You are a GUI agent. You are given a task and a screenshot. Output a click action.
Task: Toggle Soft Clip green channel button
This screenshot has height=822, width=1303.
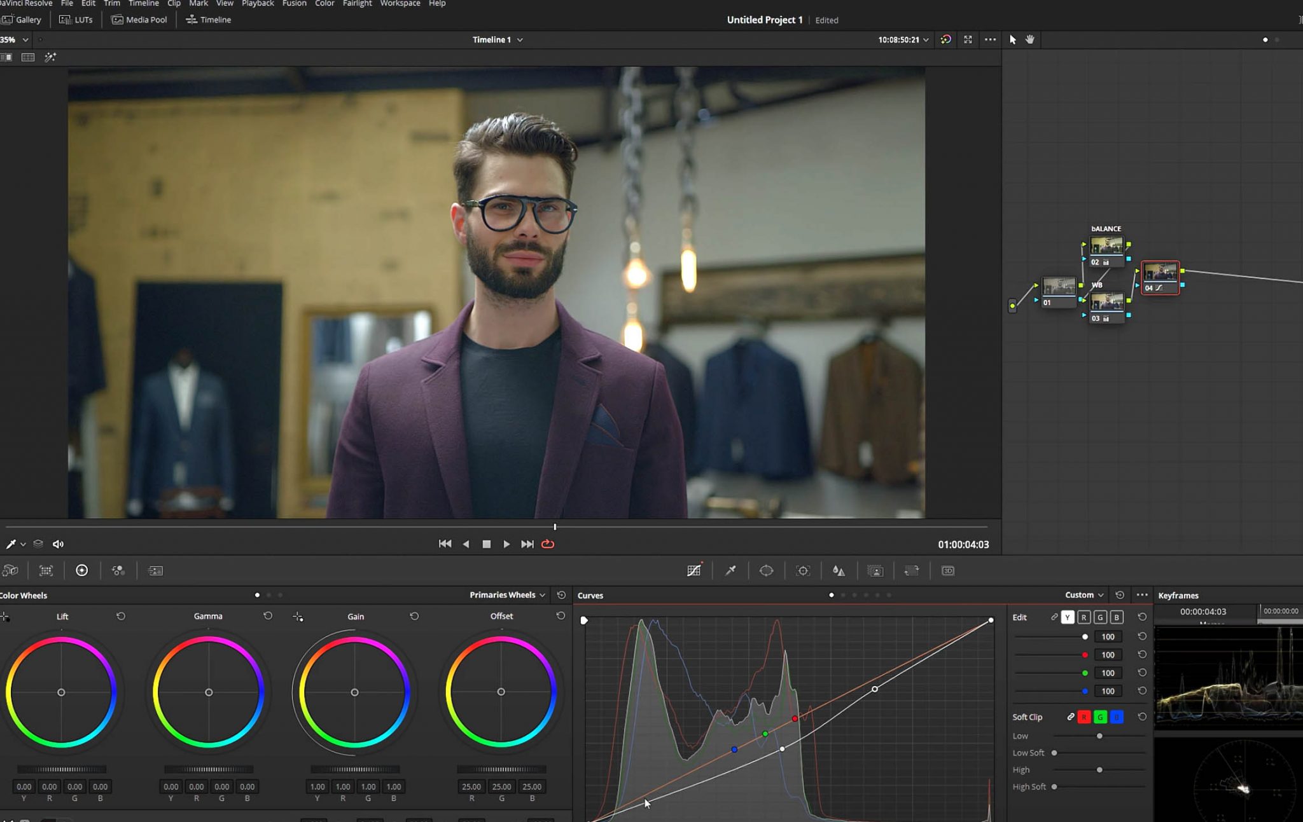click(1100, 717)
